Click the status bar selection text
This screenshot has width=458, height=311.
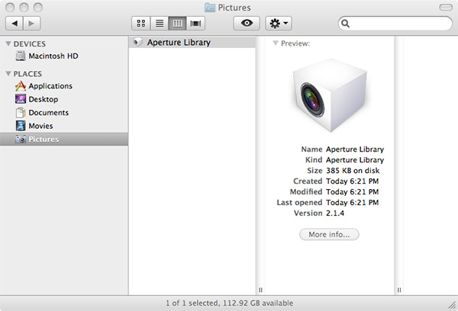click(x=229, y=303)
